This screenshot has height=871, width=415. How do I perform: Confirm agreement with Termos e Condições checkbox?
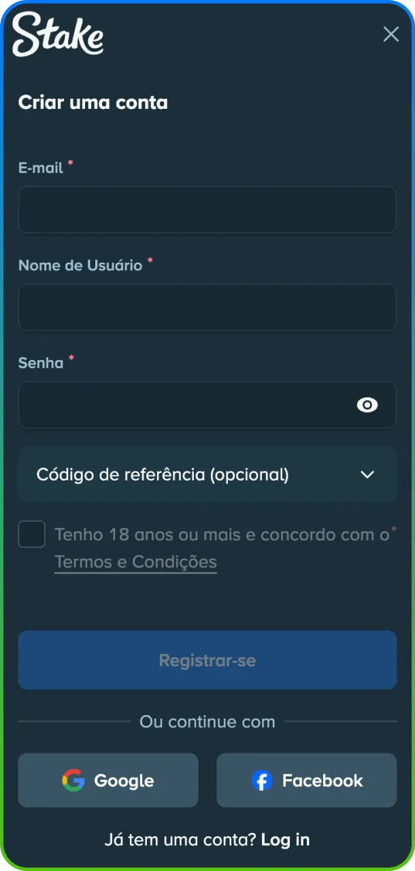31,534
